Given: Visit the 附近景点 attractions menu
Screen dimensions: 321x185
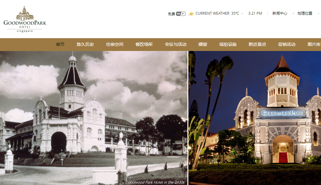Looking at the screenshot, I should tap(257, 44).
